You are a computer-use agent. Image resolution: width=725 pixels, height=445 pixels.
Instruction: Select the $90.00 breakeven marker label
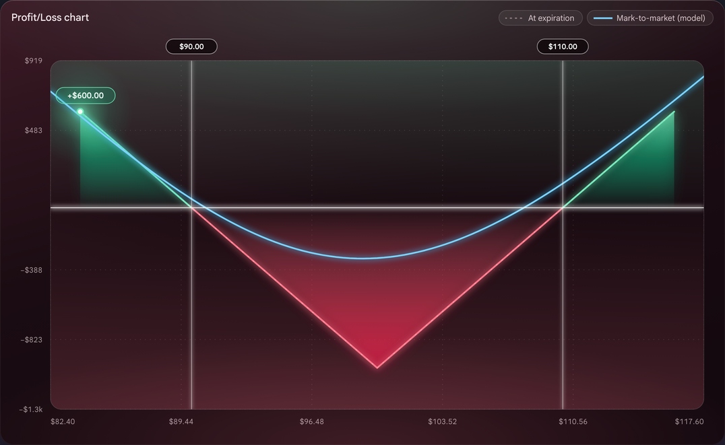(191, 46)
